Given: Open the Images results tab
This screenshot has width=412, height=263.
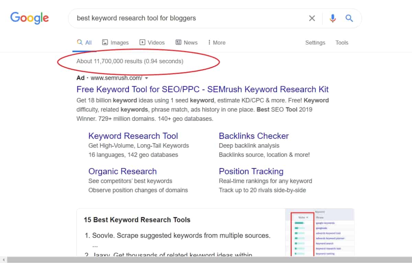Looking at the screenshot, I should click(x=115, y=43).
